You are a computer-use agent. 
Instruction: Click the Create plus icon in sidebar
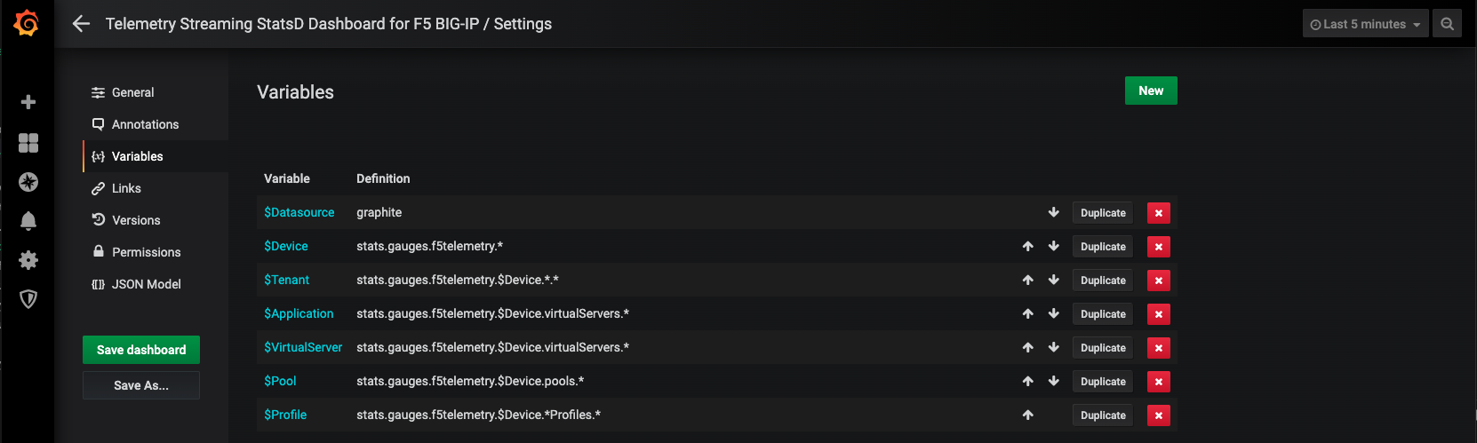(28, 102)
